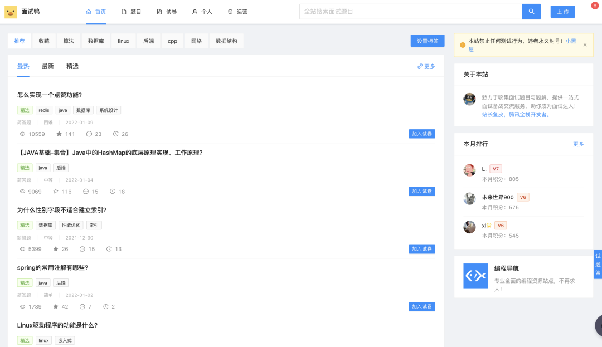Select the 数据结构 tag tab
The width and height of the screenshot is (602, 347).
click(x=226, y=41)
